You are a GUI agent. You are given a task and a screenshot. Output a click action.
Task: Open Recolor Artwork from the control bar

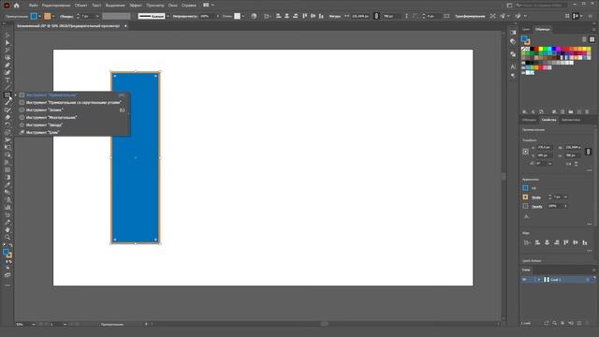click(254, 16)
